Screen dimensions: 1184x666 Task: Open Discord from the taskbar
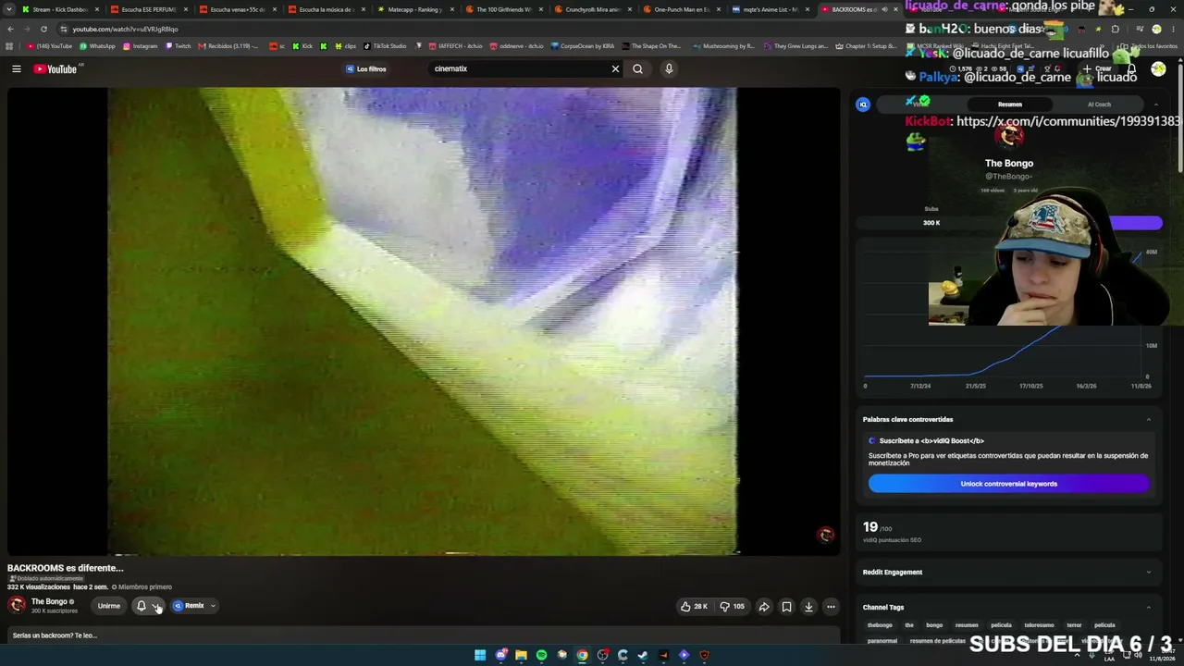click(500, 655)
